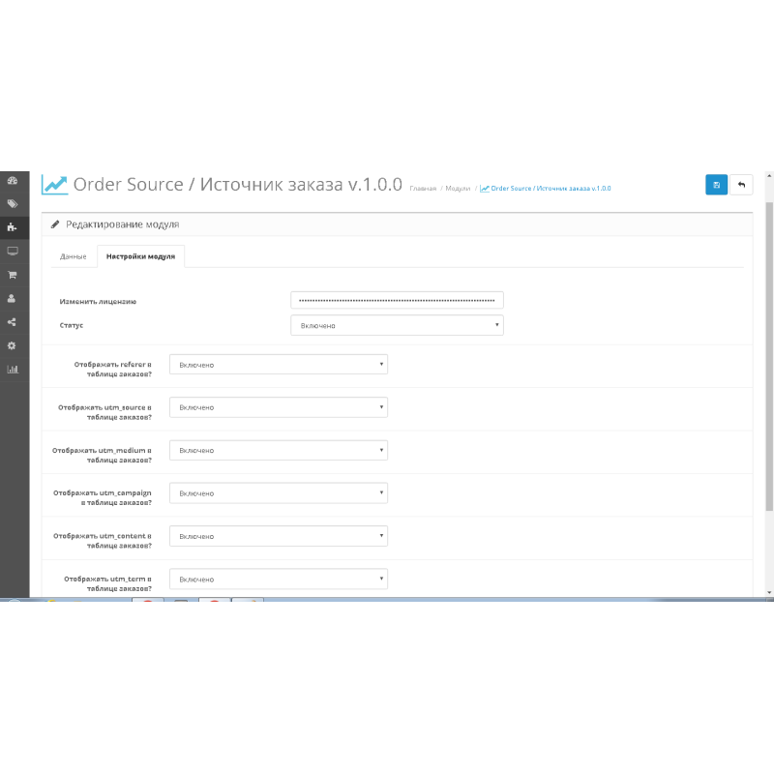Switch to the Данные tab
774x774 pixels.
click(x=74, y=256)
